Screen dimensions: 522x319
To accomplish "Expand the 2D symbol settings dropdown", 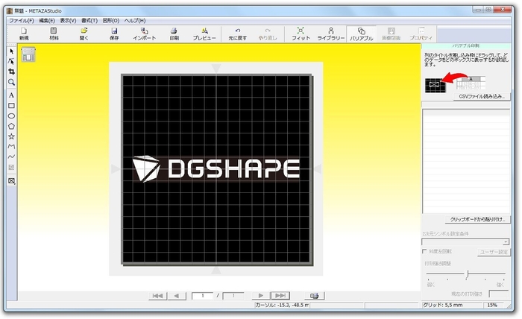I will (x=506, y=241).
